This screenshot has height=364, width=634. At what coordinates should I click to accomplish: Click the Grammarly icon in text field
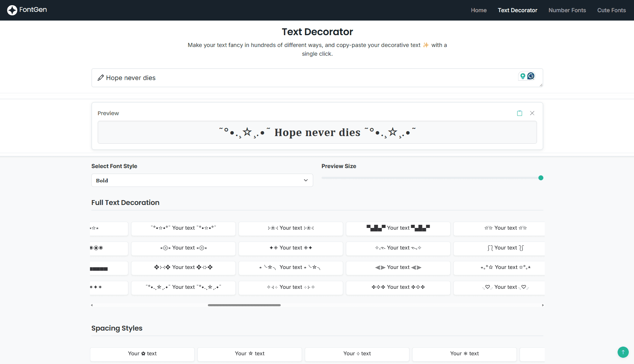coord(531,76)
